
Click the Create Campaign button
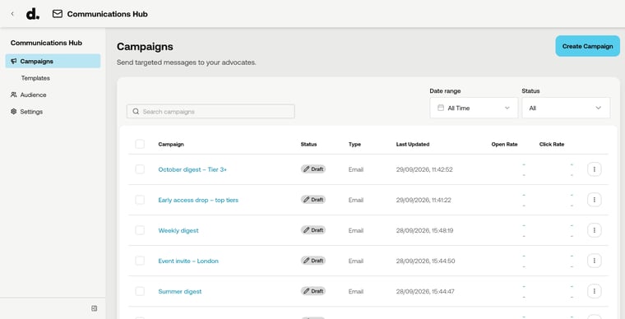(587, 46)
